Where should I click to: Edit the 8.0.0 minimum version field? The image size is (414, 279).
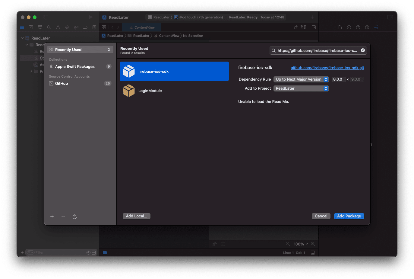[x=339, y=79]
